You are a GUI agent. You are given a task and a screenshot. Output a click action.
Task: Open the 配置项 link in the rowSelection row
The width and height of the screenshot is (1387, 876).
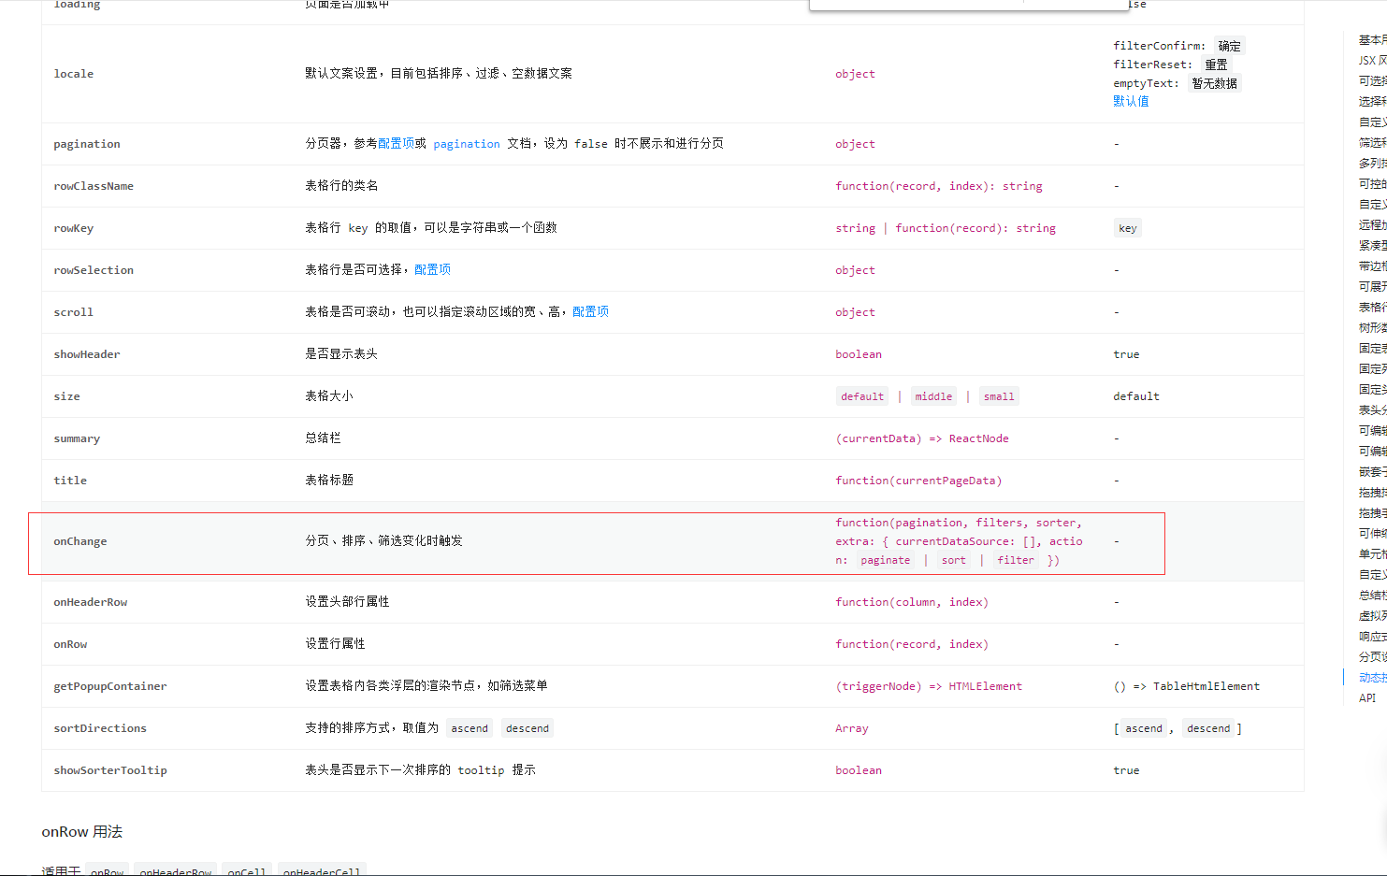[x=432, y=269]
